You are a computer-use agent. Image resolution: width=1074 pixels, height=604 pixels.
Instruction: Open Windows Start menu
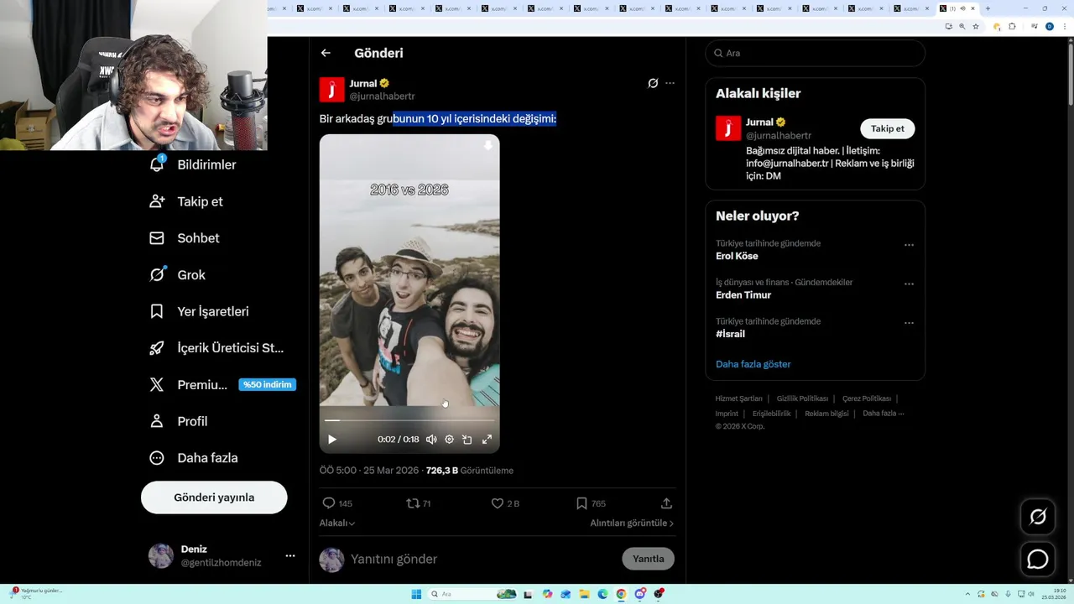click(416, 594)
